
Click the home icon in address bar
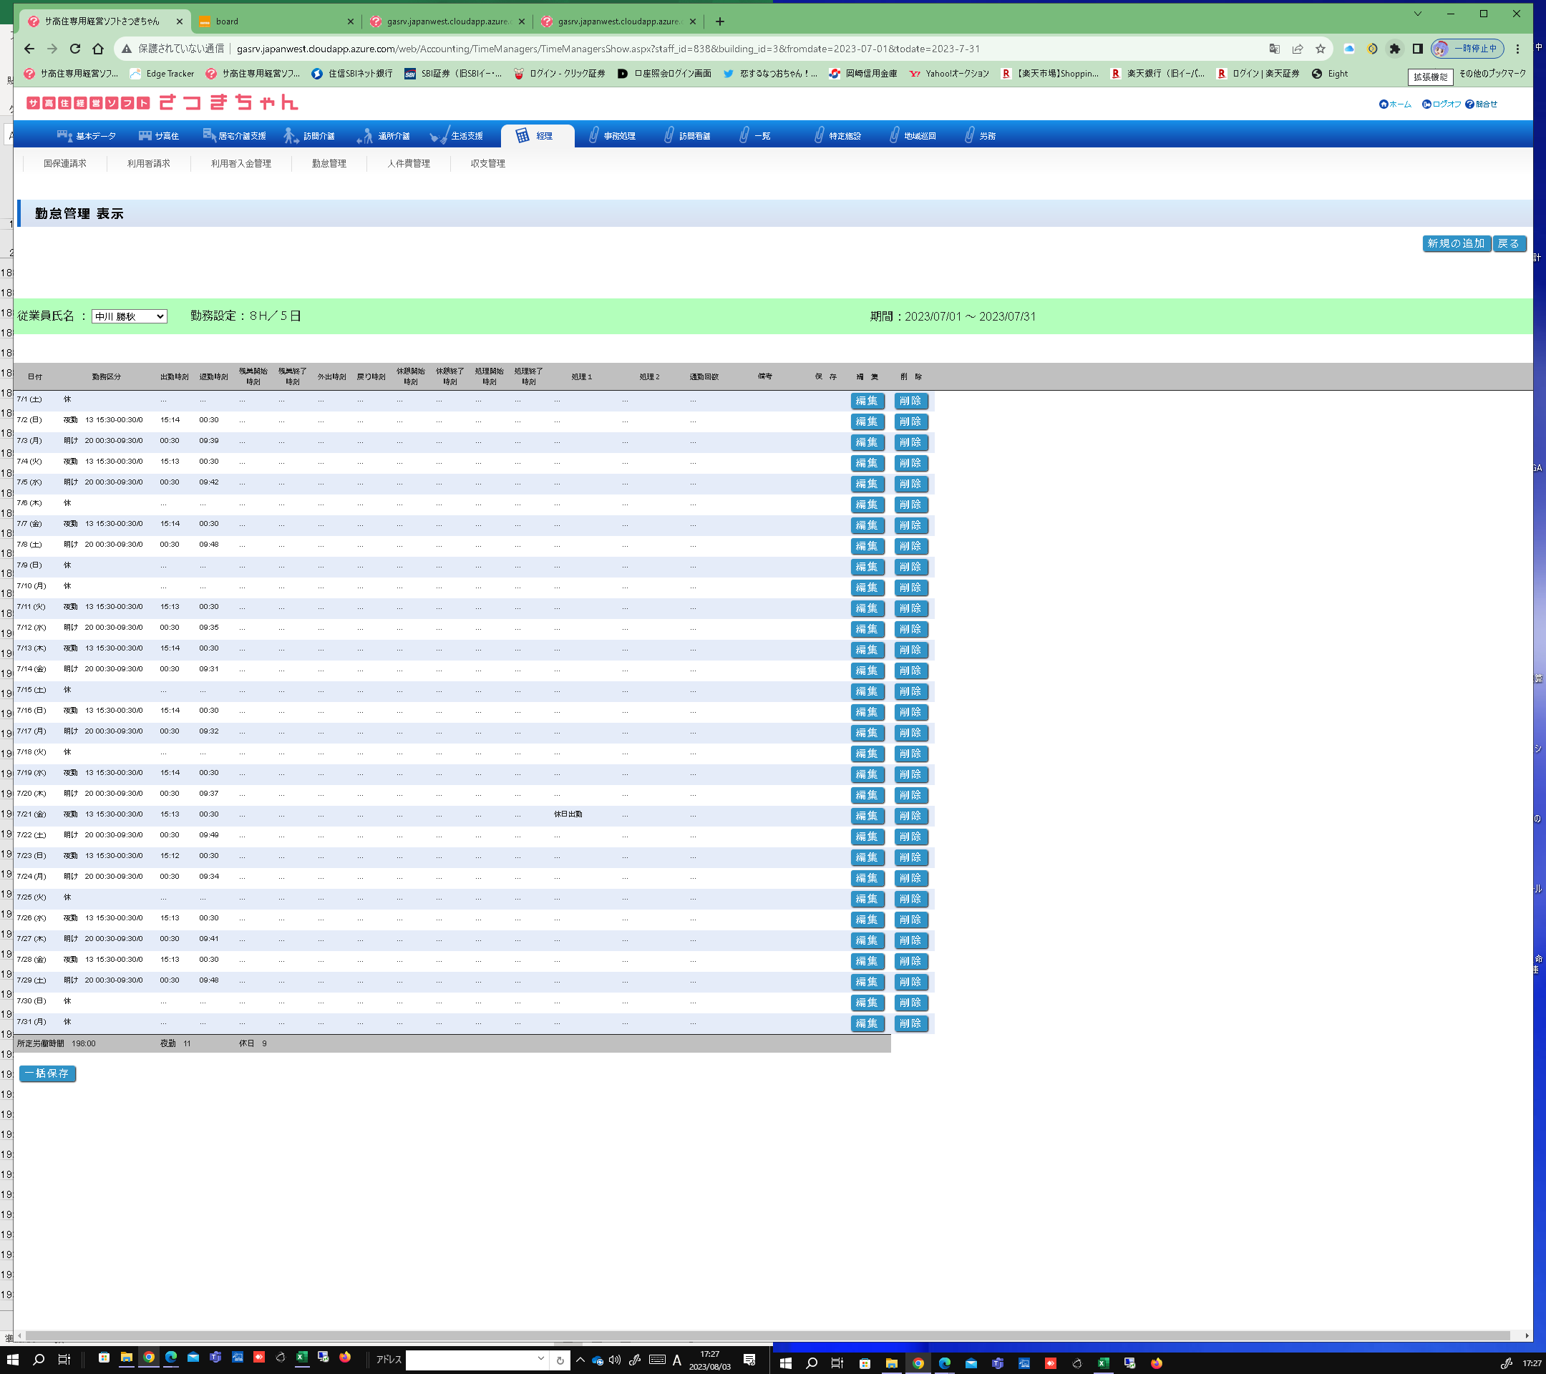[x=97, y=49]
